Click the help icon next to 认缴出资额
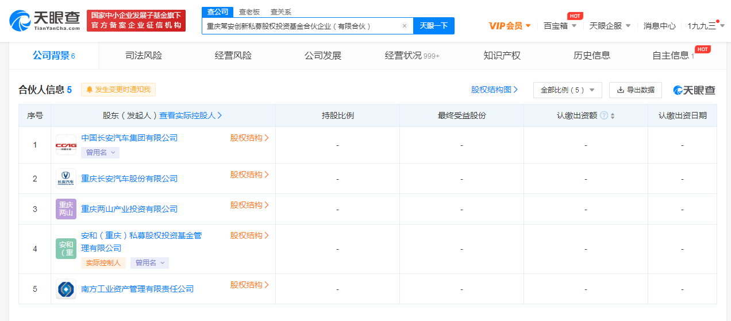The image size is (731, 321). pyautogui.click(x=604, y=115)
